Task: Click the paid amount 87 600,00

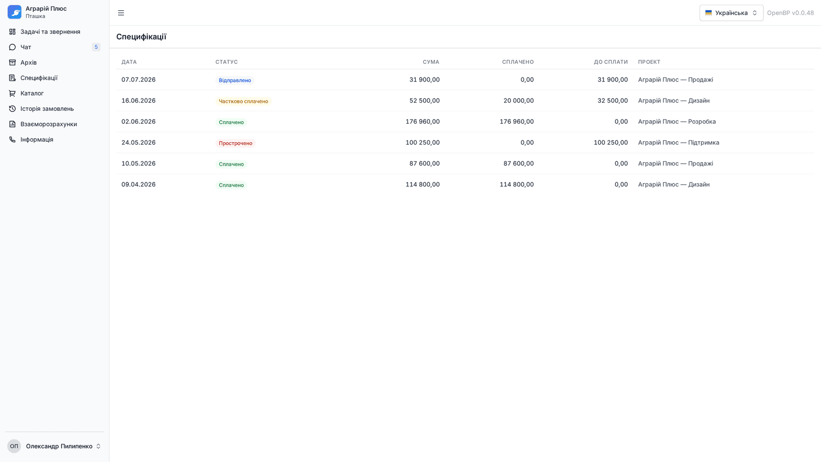Action: [518, 164]
